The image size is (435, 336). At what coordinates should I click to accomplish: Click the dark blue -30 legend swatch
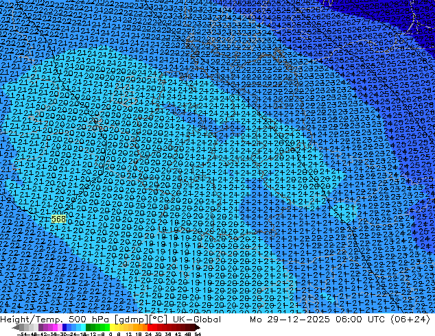pos(64,327)
